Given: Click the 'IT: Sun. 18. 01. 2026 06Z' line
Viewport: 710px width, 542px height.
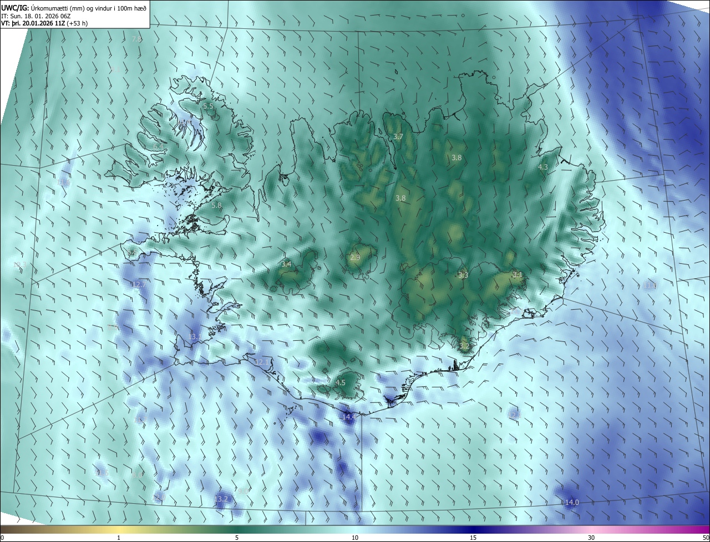Looking at the screenshot, I should [36, 16].
